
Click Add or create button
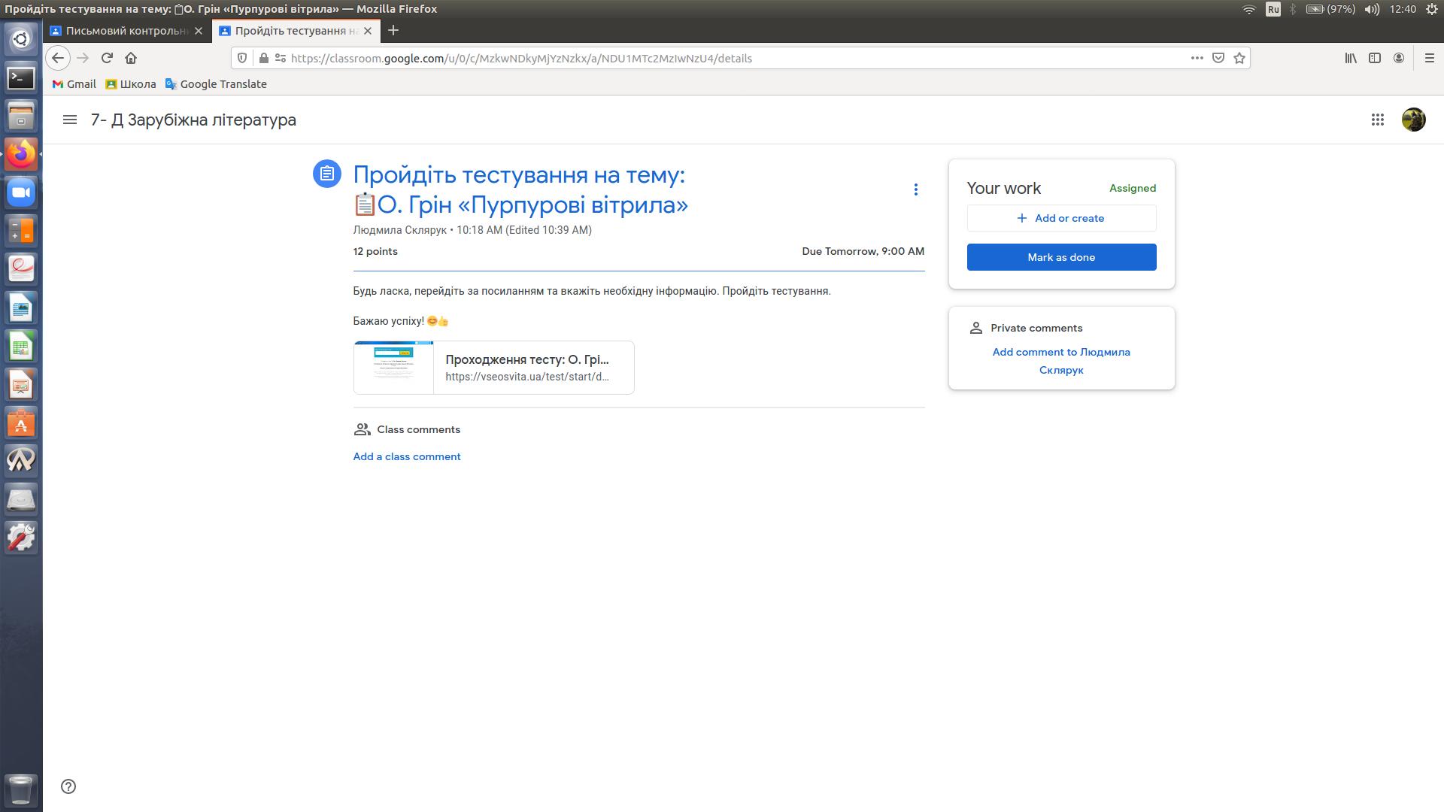(x=1061, y=218)
